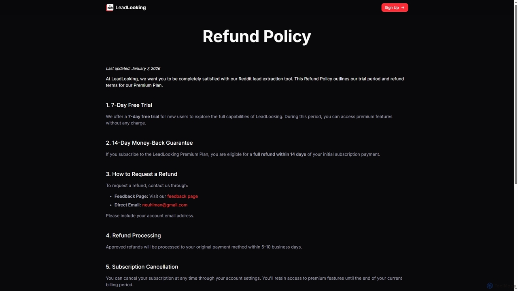Click the Subscription Cancellation heading

point(142,267)
